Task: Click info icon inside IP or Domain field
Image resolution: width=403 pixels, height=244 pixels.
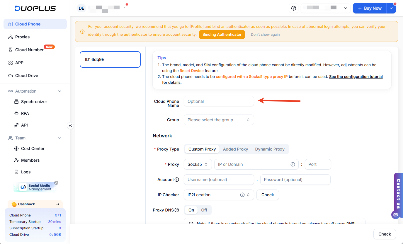Action: pos(293,164)
